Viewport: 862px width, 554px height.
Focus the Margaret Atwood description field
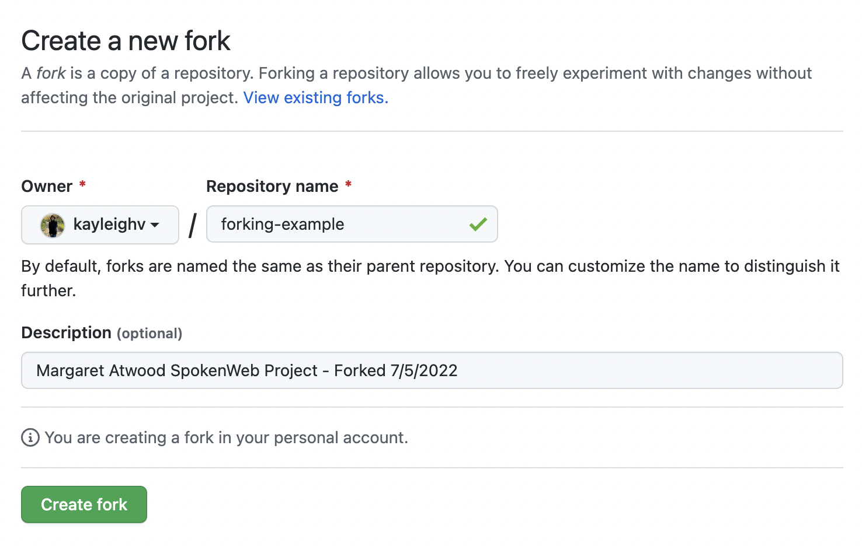click(x=432, y=370)
